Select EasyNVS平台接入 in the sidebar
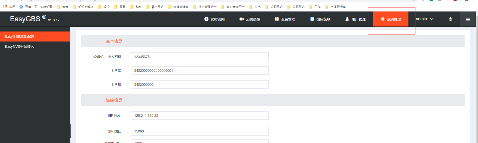 coord(35,46)
